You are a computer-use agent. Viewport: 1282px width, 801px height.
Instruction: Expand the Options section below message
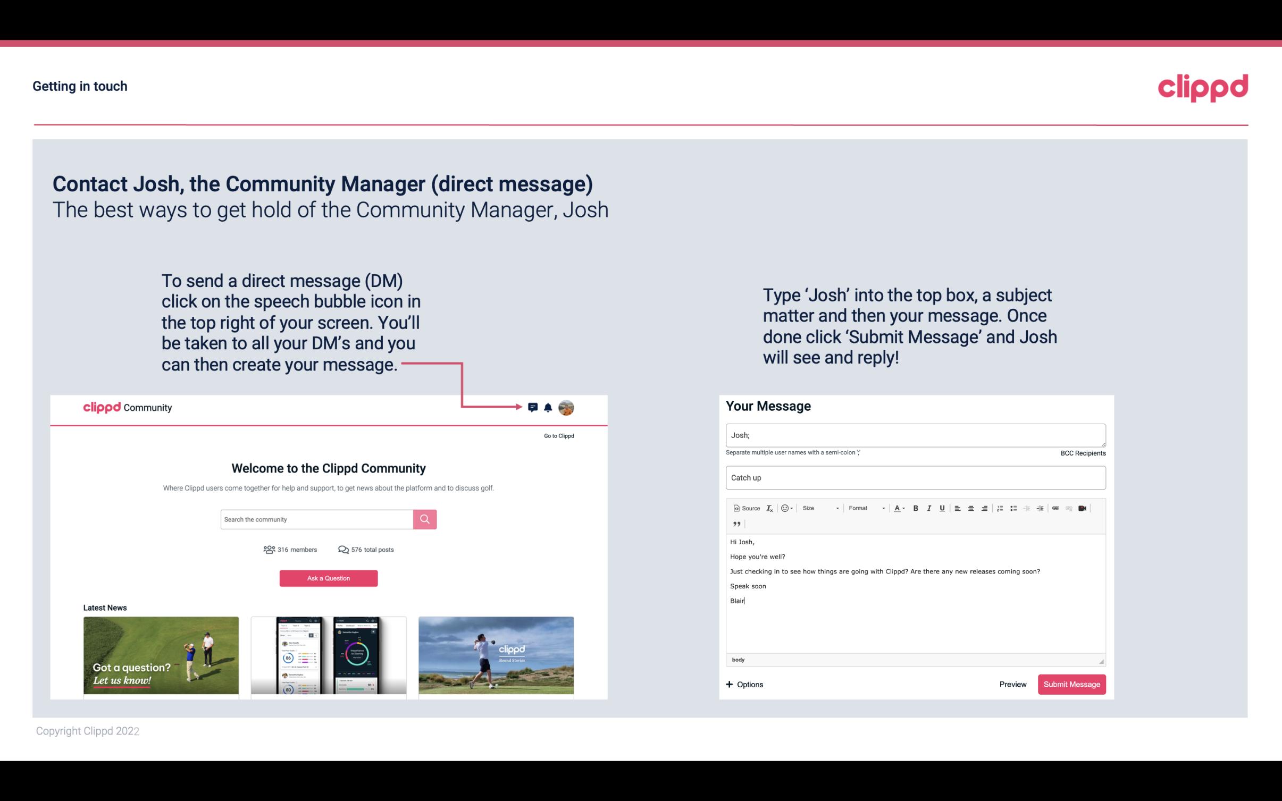pyautogui.click(x=744, y=685)
